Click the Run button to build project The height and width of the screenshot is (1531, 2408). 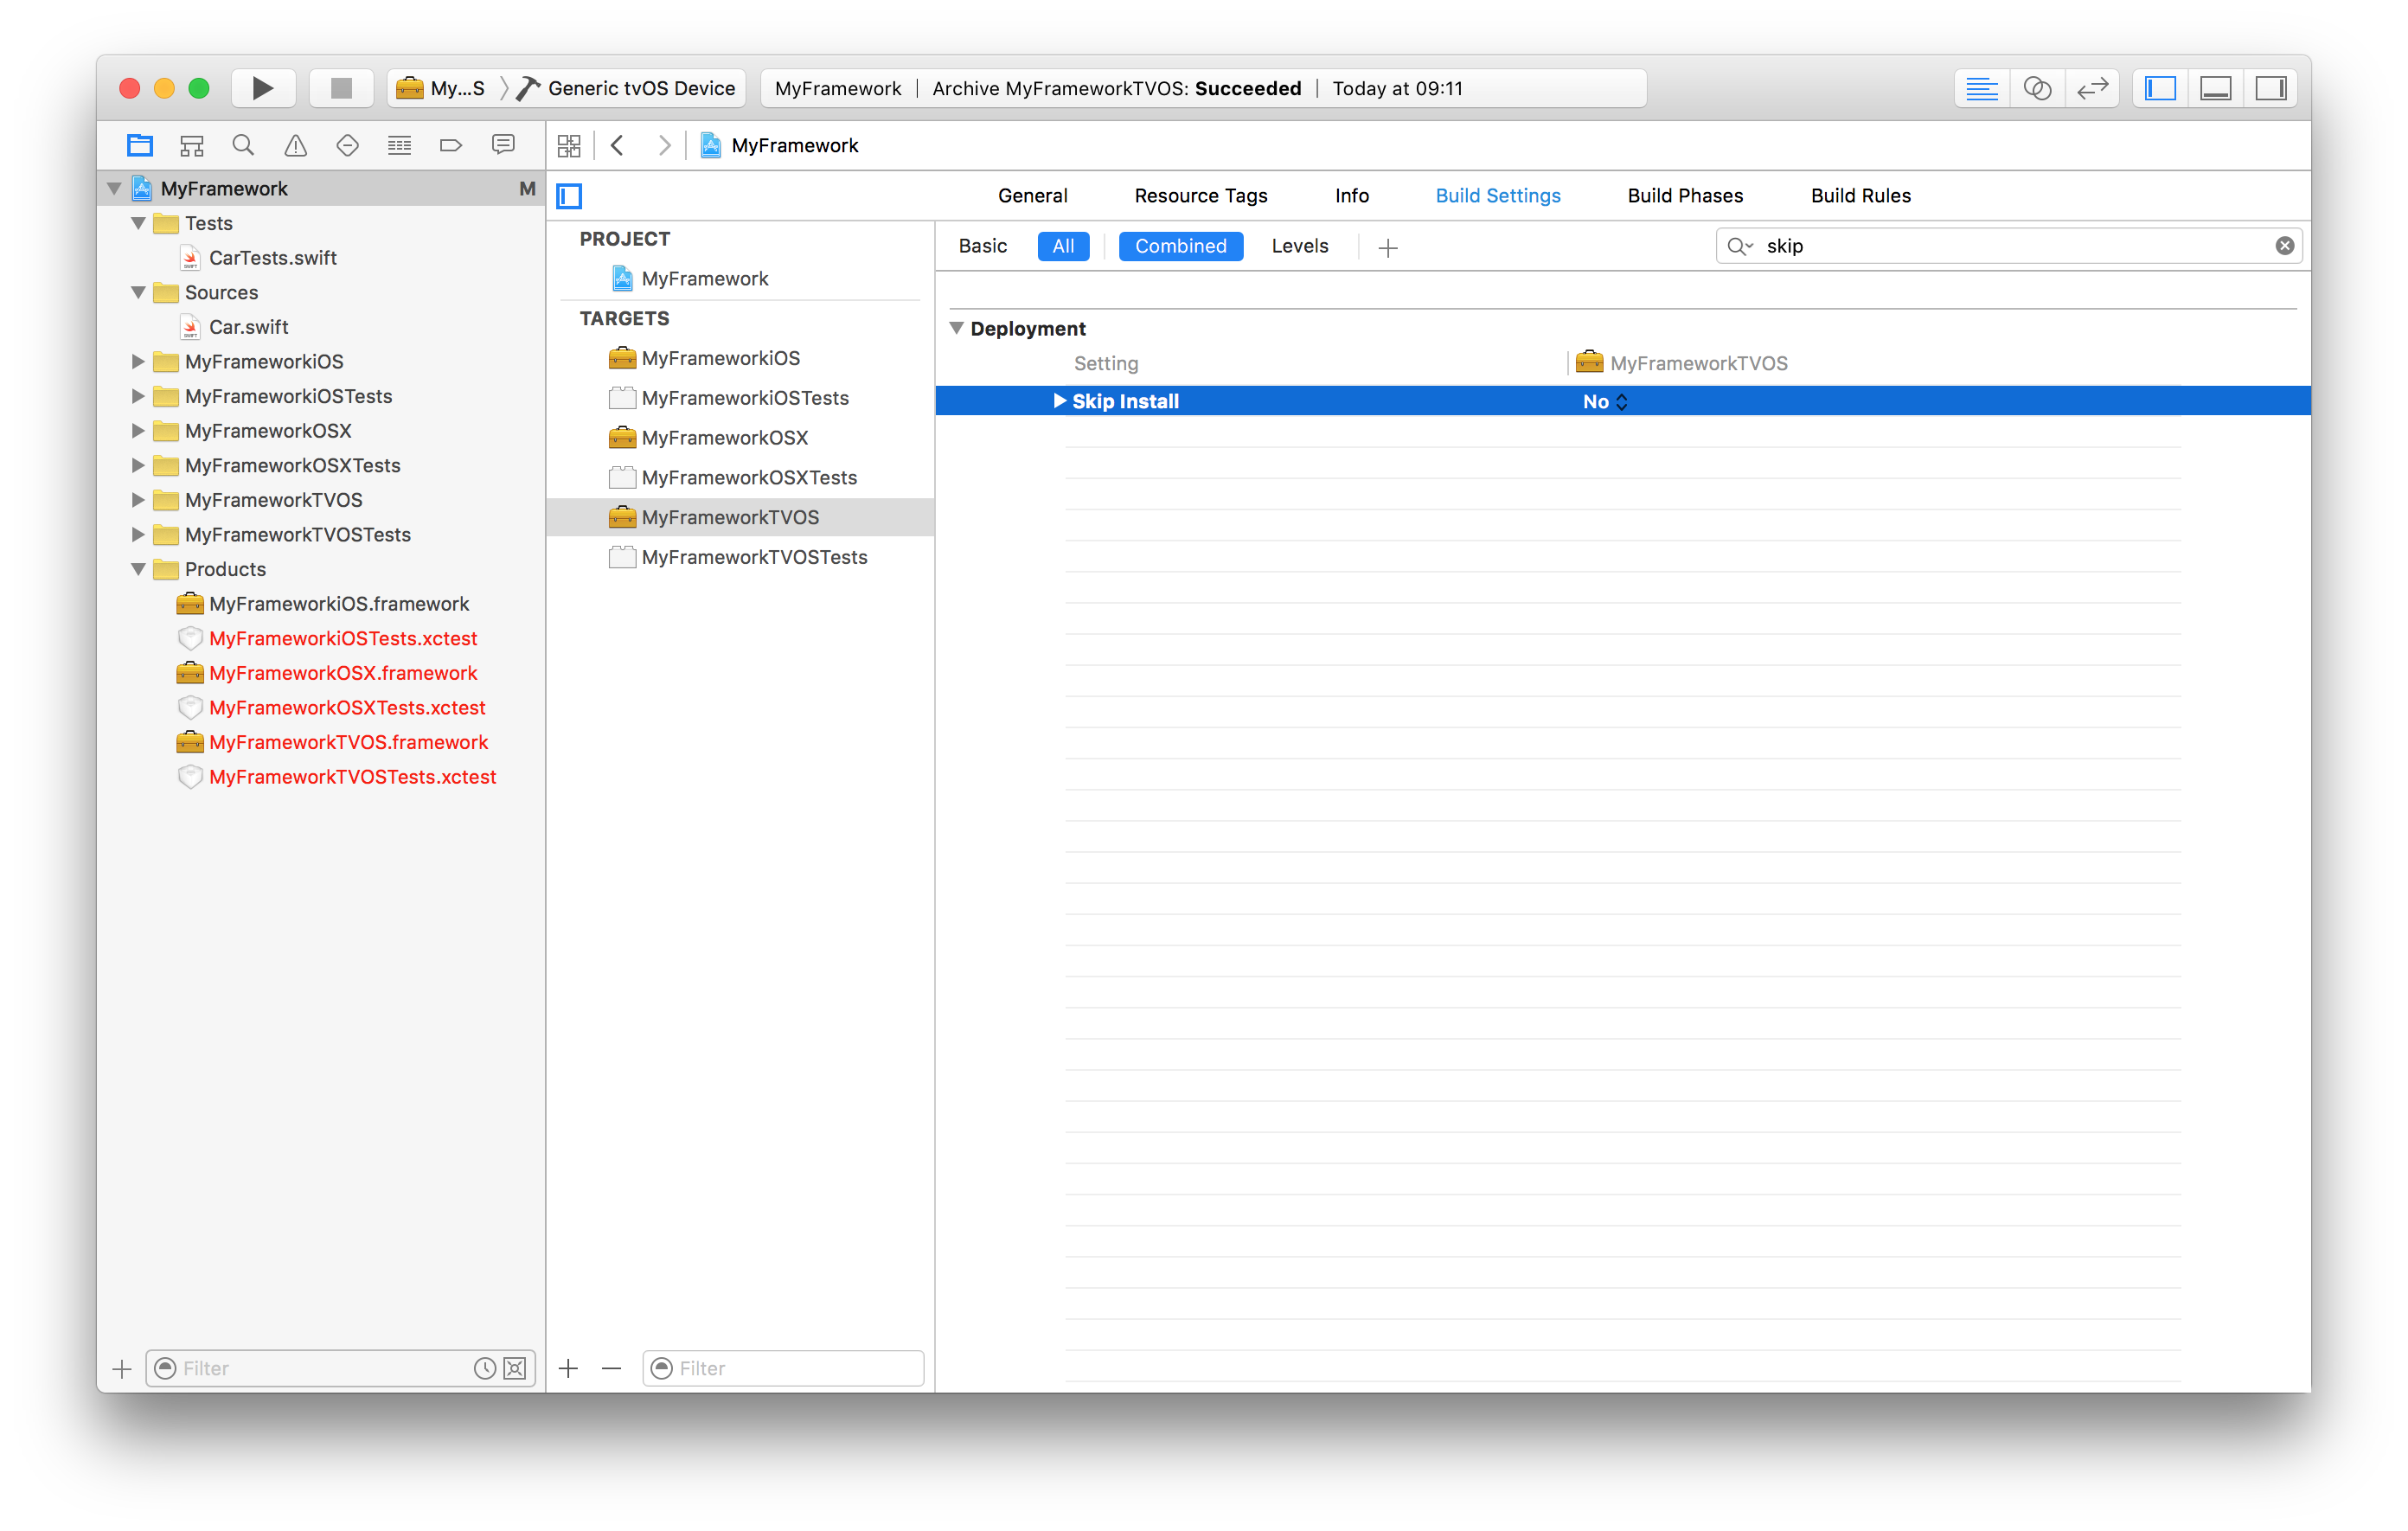point(259,86)
